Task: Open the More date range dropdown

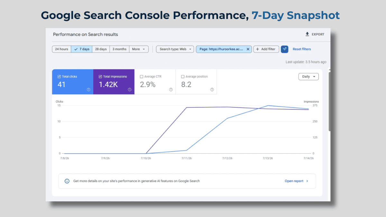Action: tap(139, 49)
